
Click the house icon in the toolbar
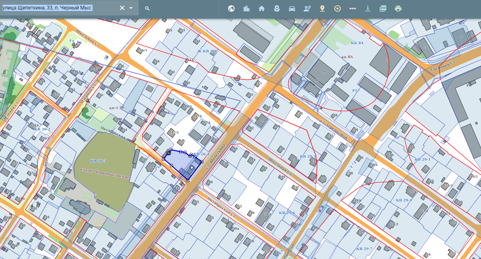tap(262, 9)
